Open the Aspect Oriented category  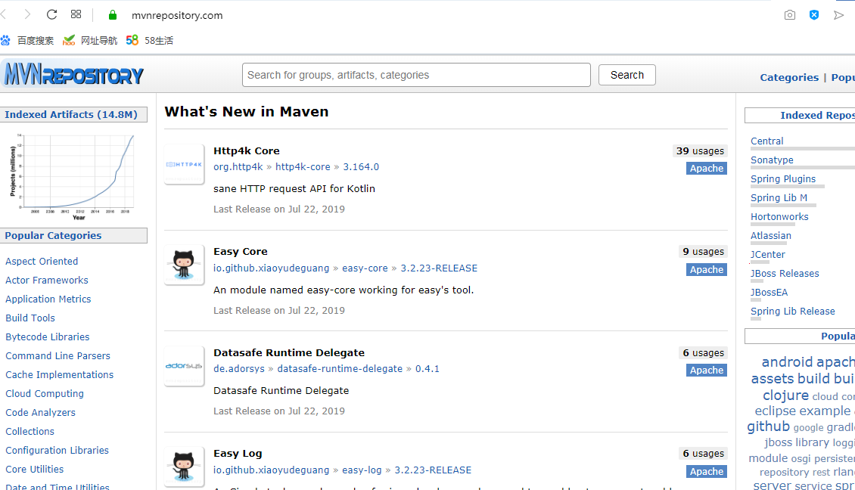pyautogui.click(x=42, y=261)
